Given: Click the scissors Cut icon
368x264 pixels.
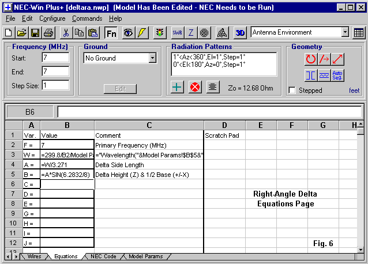Looking at the screenshot, I should [x=65, y=33].
